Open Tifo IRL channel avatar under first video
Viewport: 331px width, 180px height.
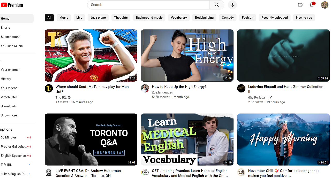tap(49, 88)
